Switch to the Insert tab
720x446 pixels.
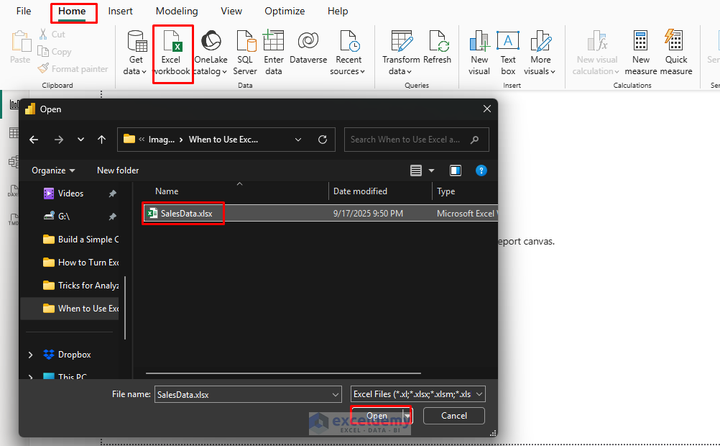tap(120, 11)
